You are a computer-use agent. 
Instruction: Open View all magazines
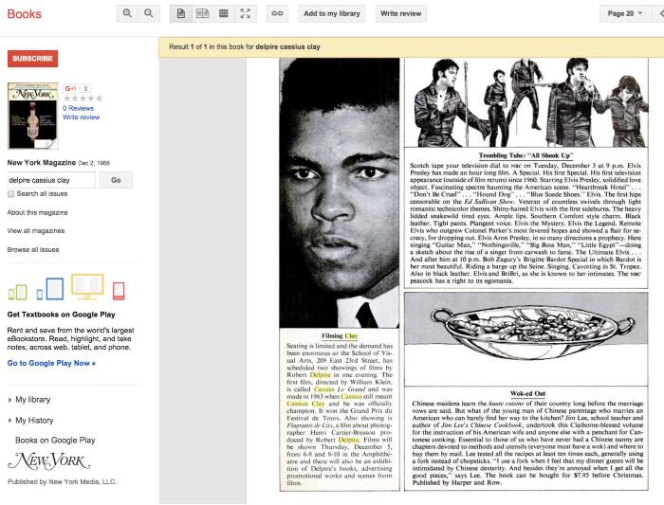pos(36,231)
